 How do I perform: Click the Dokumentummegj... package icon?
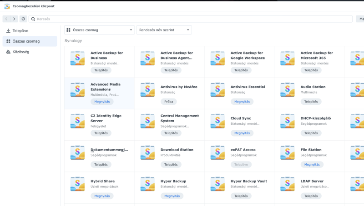[x=77, y=152]
